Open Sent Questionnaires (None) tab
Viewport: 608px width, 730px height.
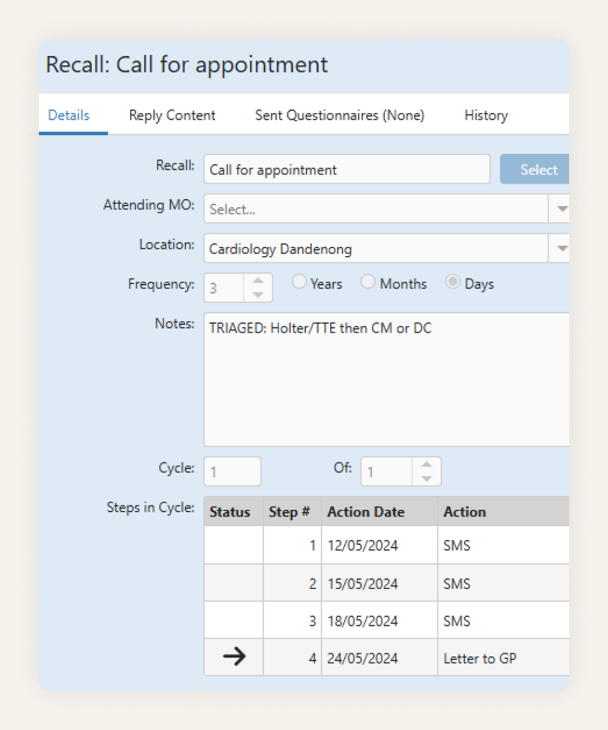click(339, 115)
